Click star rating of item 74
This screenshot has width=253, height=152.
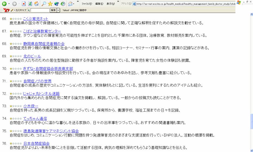coord(16,118)
